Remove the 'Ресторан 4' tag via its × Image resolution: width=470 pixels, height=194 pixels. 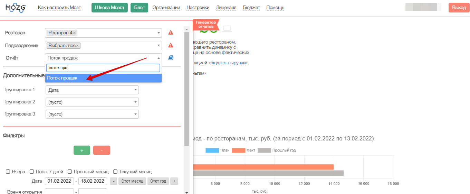tap(75, 33)
